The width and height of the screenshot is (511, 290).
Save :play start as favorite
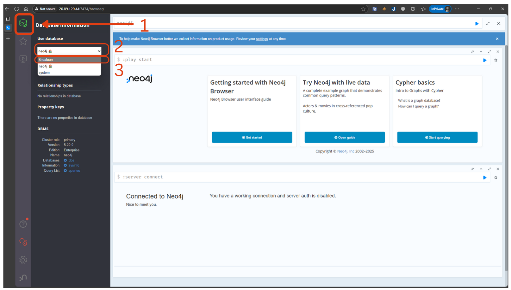(x=496, y=60)
